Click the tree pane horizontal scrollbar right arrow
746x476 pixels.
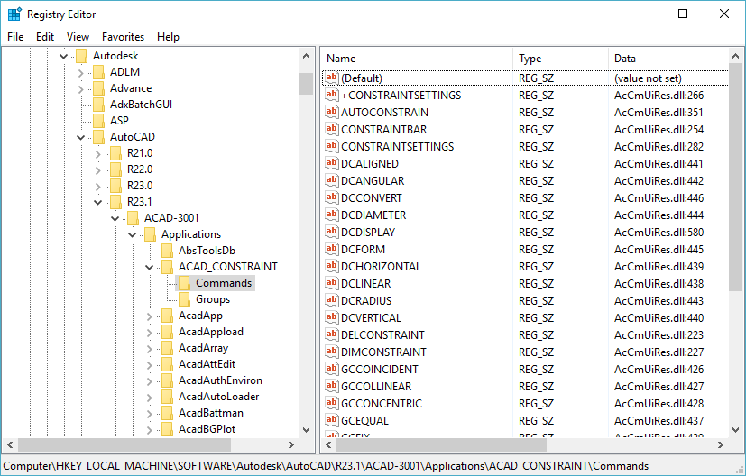click(291, 445)
